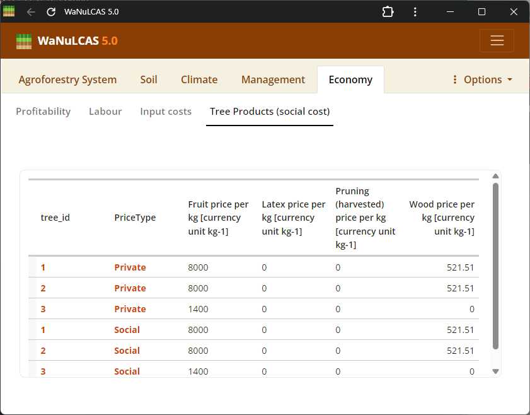This screenshot has height=415, width=530.
Task: Open the extensions puzzle icon
Action: tap(388, 12)
